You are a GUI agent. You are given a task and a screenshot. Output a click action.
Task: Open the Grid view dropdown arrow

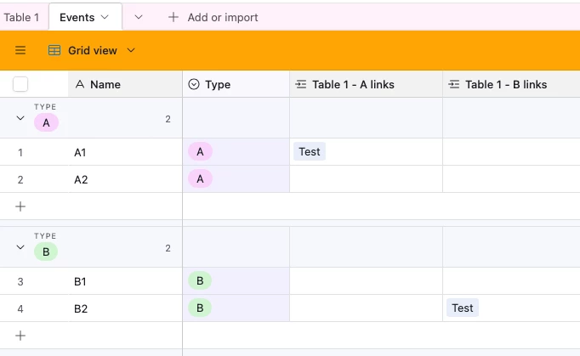pos(131,50)
